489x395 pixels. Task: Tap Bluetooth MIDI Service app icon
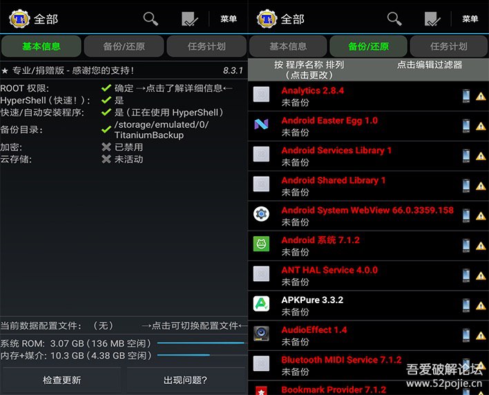(261, 364)
